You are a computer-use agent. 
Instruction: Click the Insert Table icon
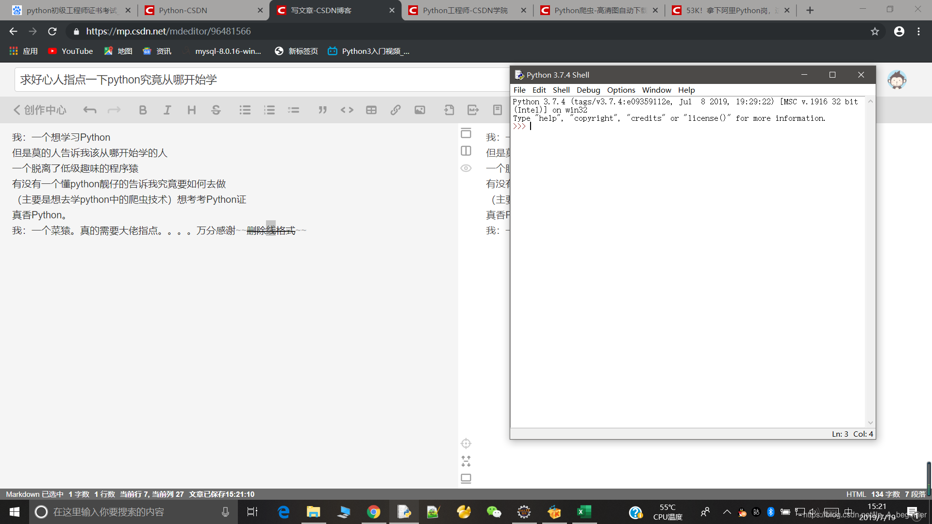[x=371, y=109]
